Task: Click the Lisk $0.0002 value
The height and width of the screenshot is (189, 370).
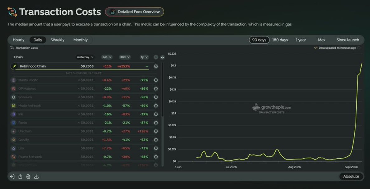Action: coord(87,148)
